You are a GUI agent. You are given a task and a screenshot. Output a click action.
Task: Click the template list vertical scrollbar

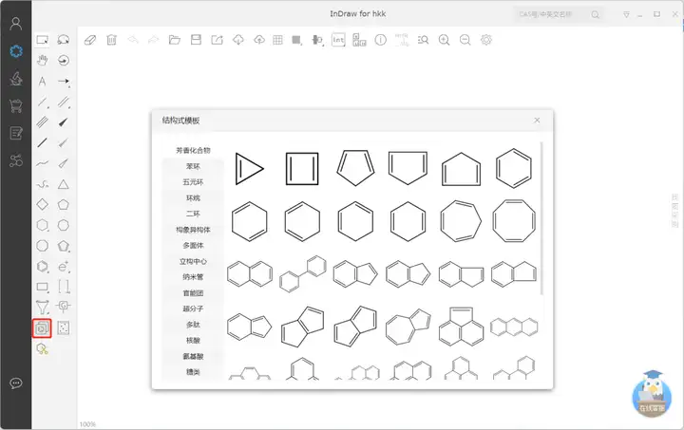pos(541,217)
